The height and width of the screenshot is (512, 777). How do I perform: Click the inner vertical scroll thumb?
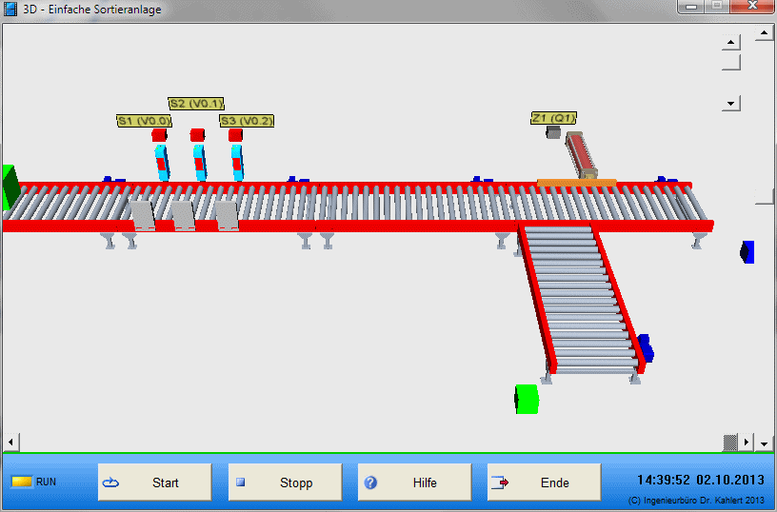pos(731,63)
